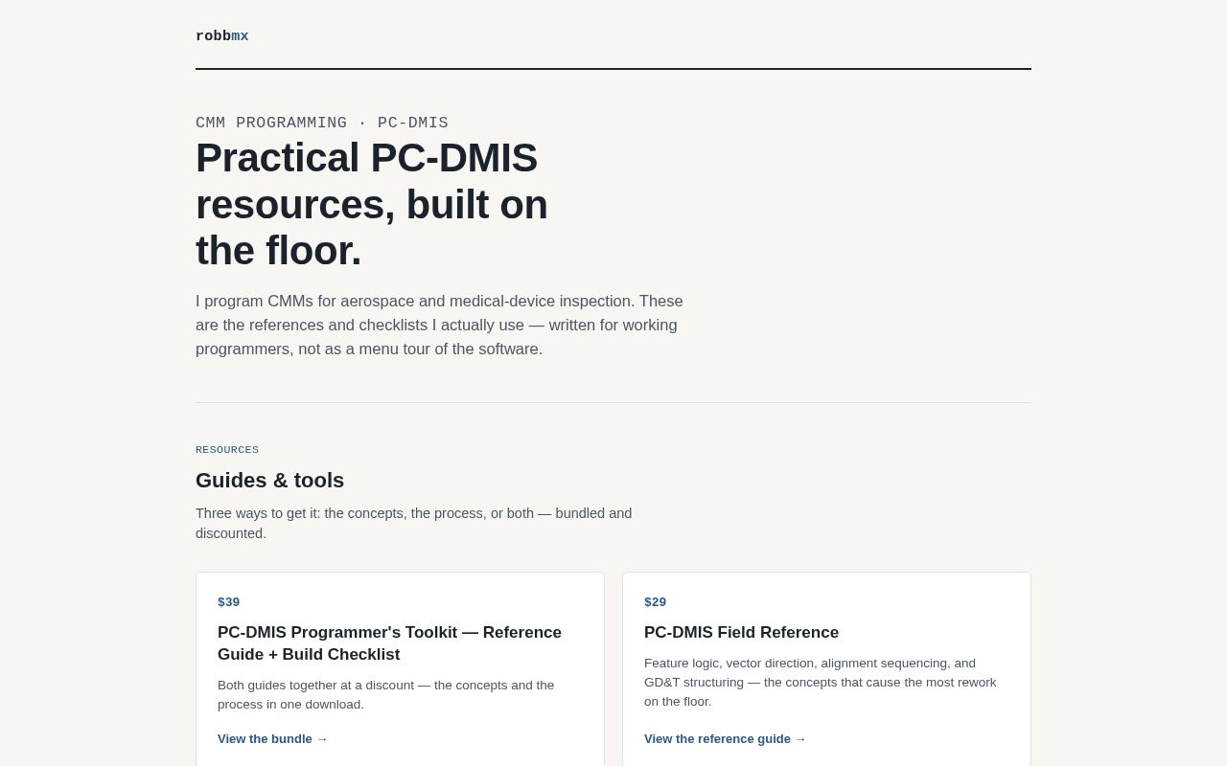
Task: Click the $39 price label
Action: [229, 601]
